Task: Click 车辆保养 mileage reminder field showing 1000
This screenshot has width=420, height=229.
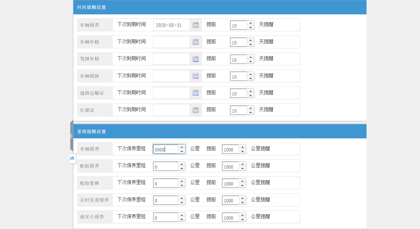Action: pyautogui.click(x=230, y=149)
